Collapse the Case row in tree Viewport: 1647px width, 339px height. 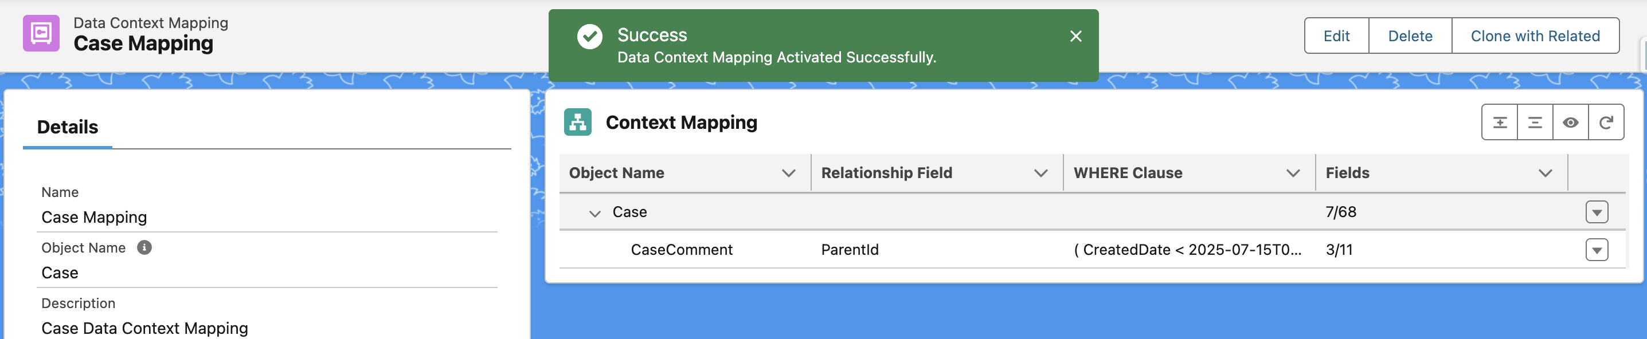594,213
